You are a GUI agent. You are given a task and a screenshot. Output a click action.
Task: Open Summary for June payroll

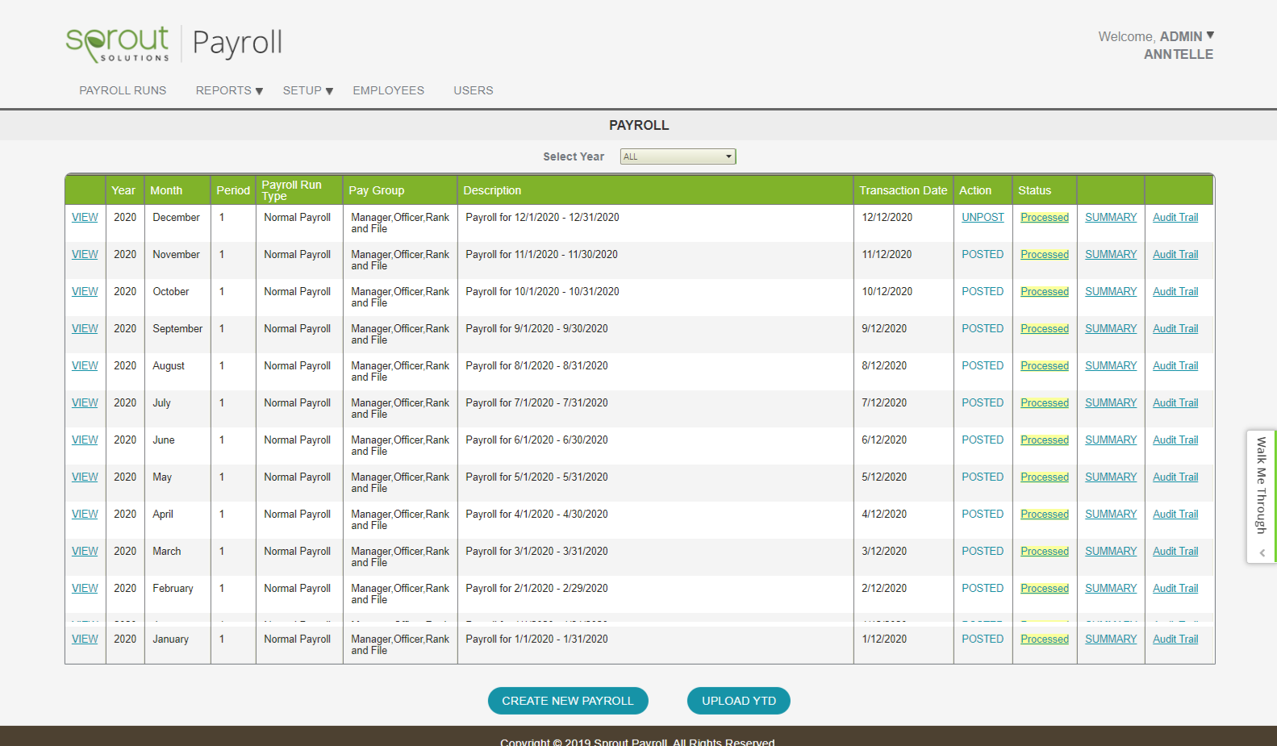pos(1111,440)
